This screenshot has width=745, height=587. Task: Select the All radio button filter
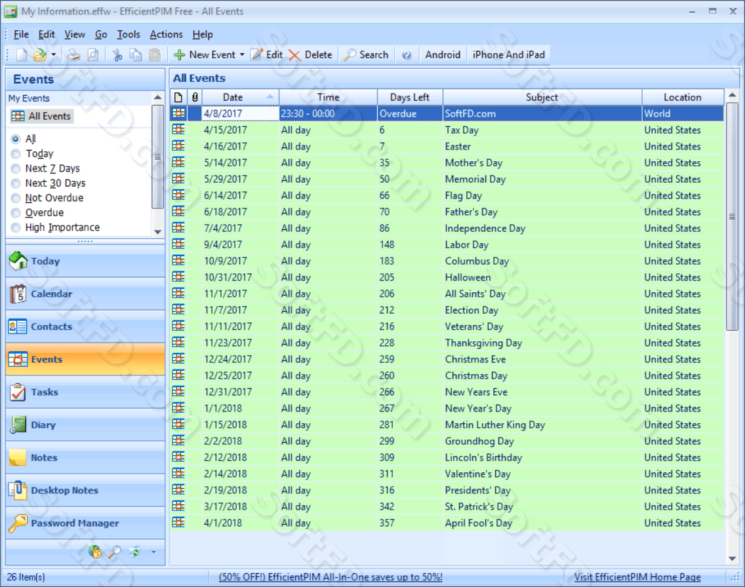pyautogui.click(x=16, y=139)
